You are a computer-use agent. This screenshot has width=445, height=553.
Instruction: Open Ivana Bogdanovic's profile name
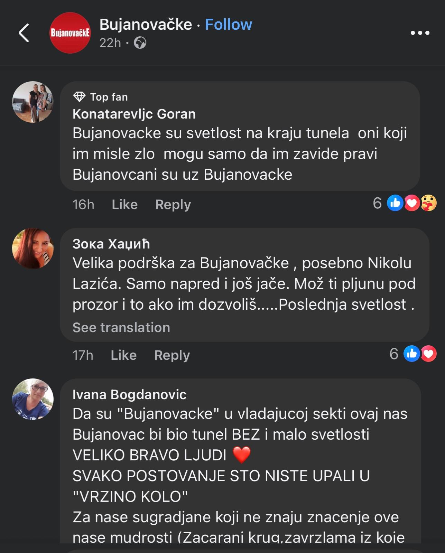click(x=129, y=394)
